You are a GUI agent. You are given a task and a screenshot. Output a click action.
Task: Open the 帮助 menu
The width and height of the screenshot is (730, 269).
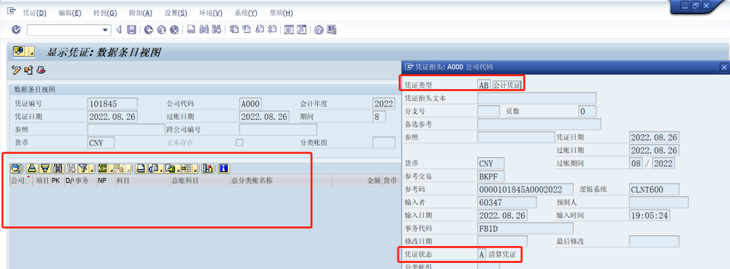click(281, 13)
